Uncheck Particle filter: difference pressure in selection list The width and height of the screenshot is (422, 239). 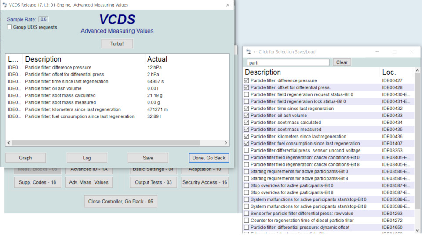coord(247,80)
